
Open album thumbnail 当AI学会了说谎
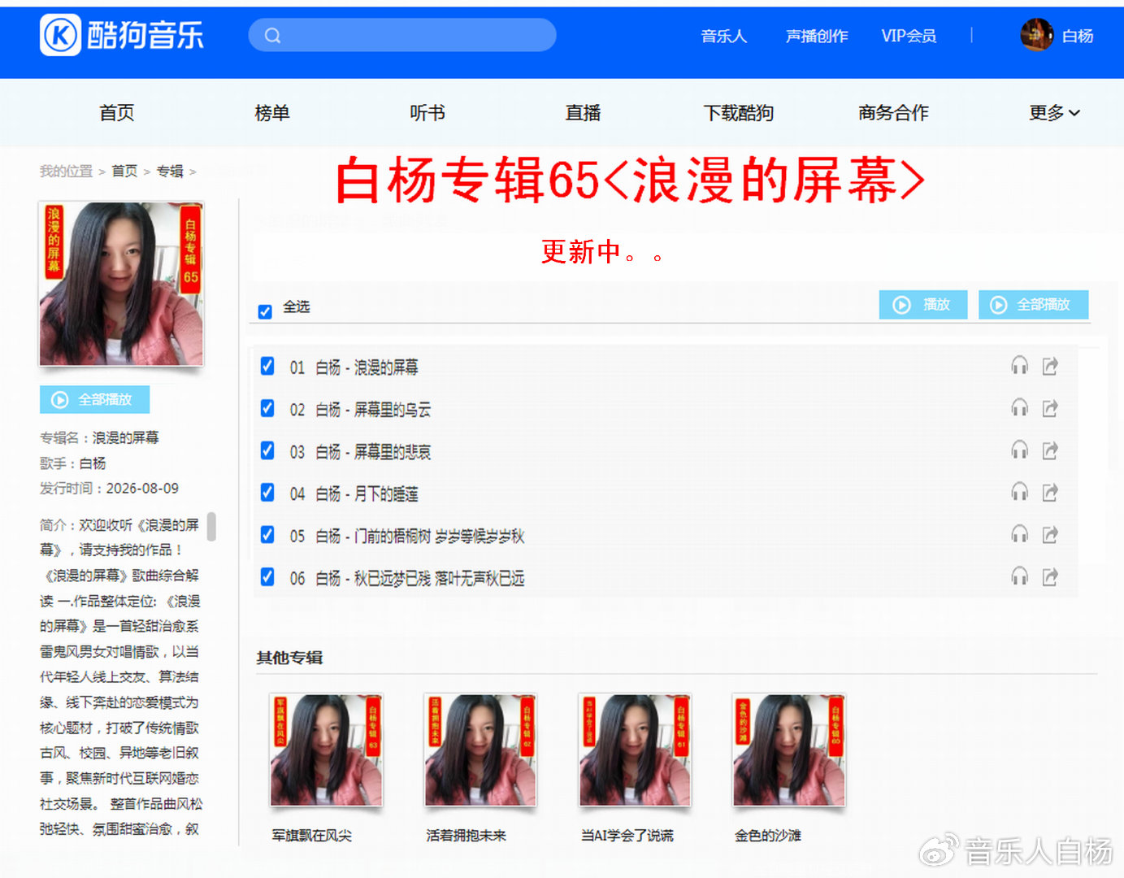(635, 750)
